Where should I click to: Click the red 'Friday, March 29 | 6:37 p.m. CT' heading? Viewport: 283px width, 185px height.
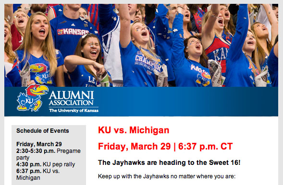tap(165, 146)
